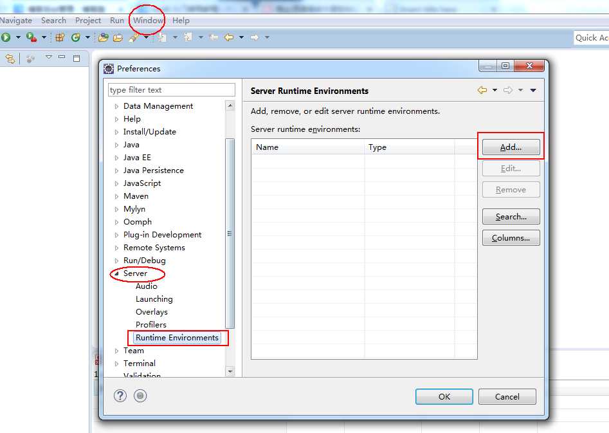This screenshot has width=609, height=433.
Task: Expand the Java EE node
Action: (x=116, y=158)
